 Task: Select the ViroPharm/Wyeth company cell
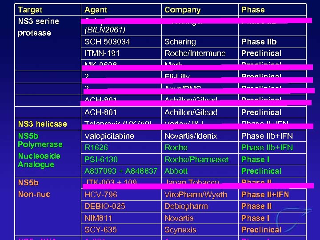(196, 195)
